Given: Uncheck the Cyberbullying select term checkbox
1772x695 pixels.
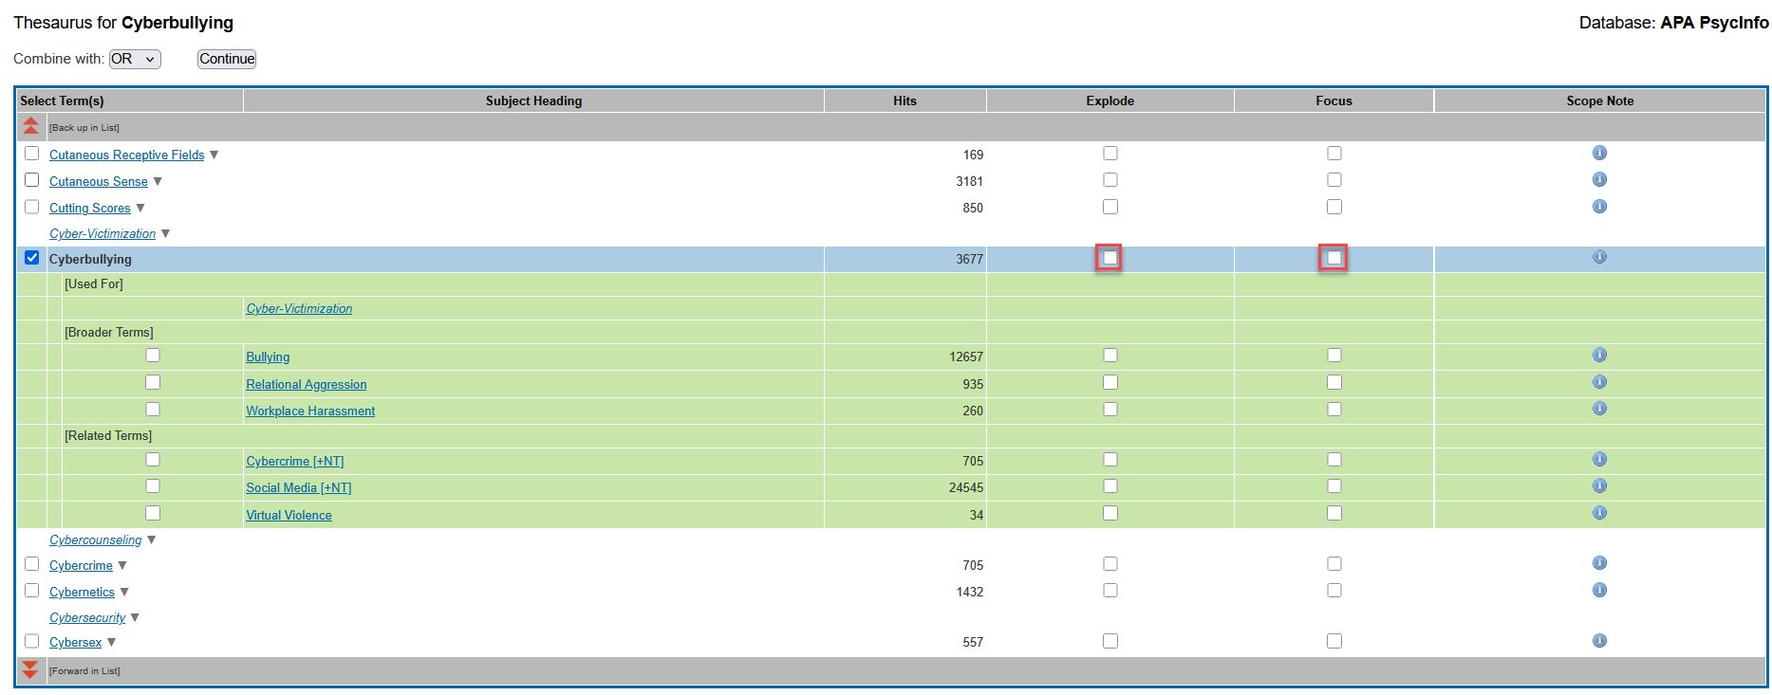Looking at the screenshot, I should tap(32, 258).
